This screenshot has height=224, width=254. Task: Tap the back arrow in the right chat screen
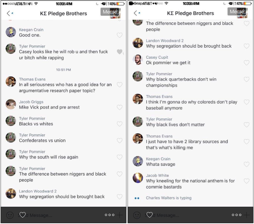point(135,13)
